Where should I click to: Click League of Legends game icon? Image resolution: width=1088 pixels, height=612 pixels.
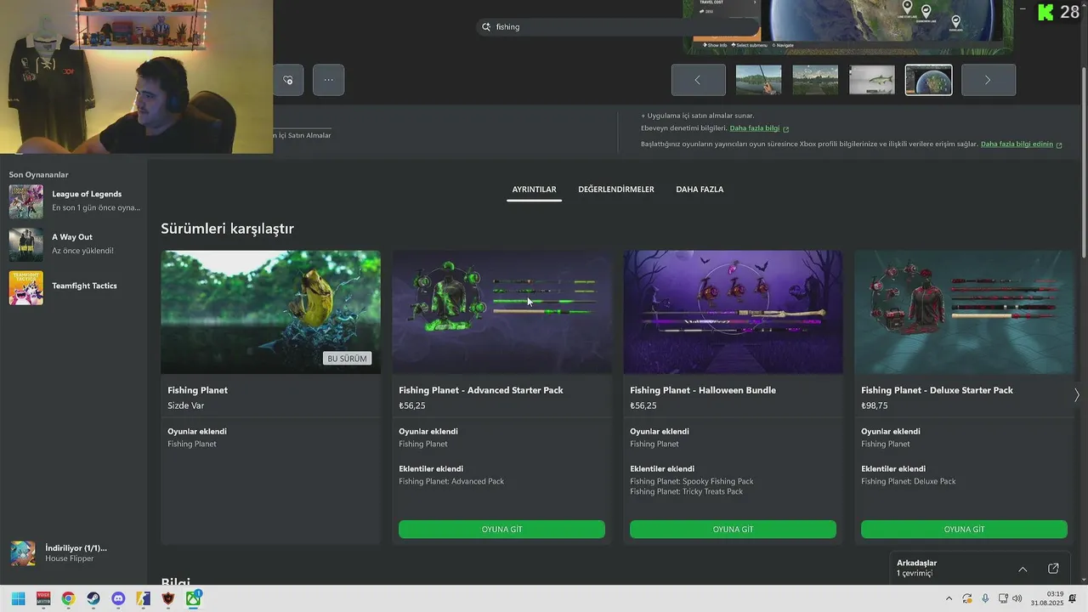click(x=25, y=201)
